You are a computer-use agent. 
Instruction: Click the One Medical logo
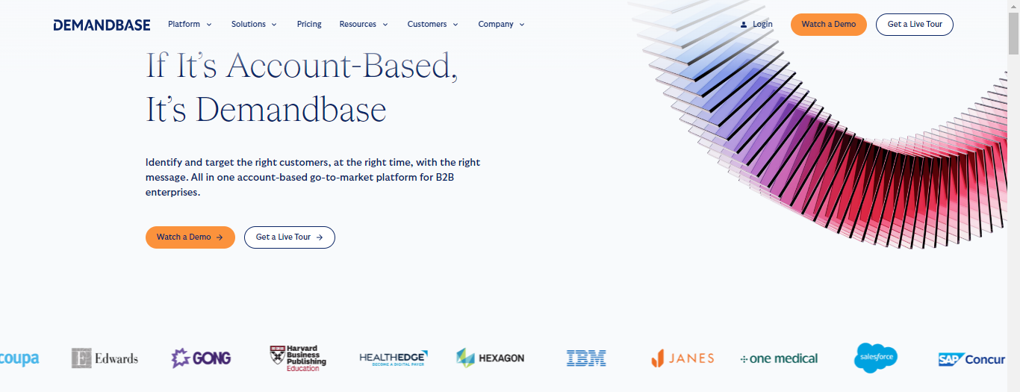(779, 358)
